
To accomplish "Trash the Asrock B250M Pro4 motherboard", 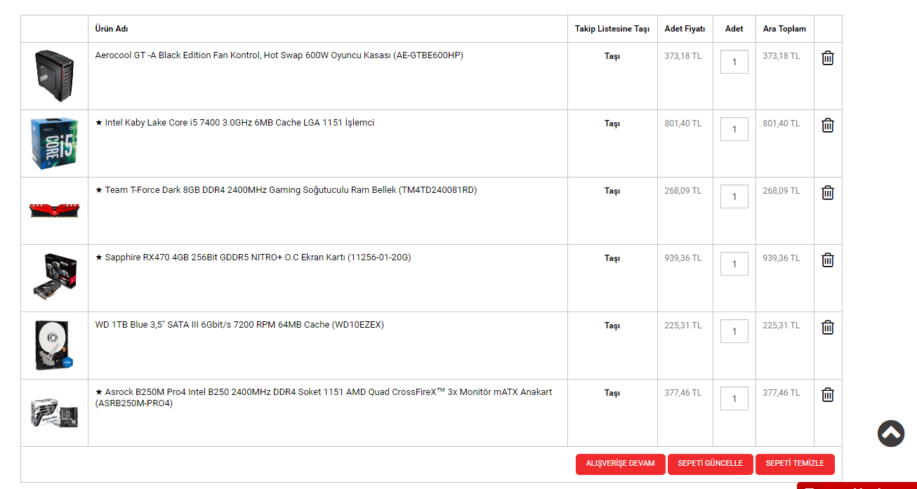I will pyautogui.click(x=828, y=395).
